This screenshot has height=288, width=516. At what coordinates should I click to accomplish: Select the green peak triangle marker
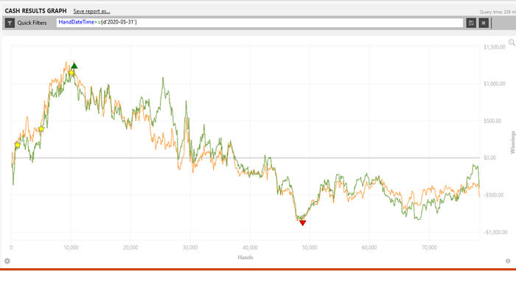click(x=74, y=66)
